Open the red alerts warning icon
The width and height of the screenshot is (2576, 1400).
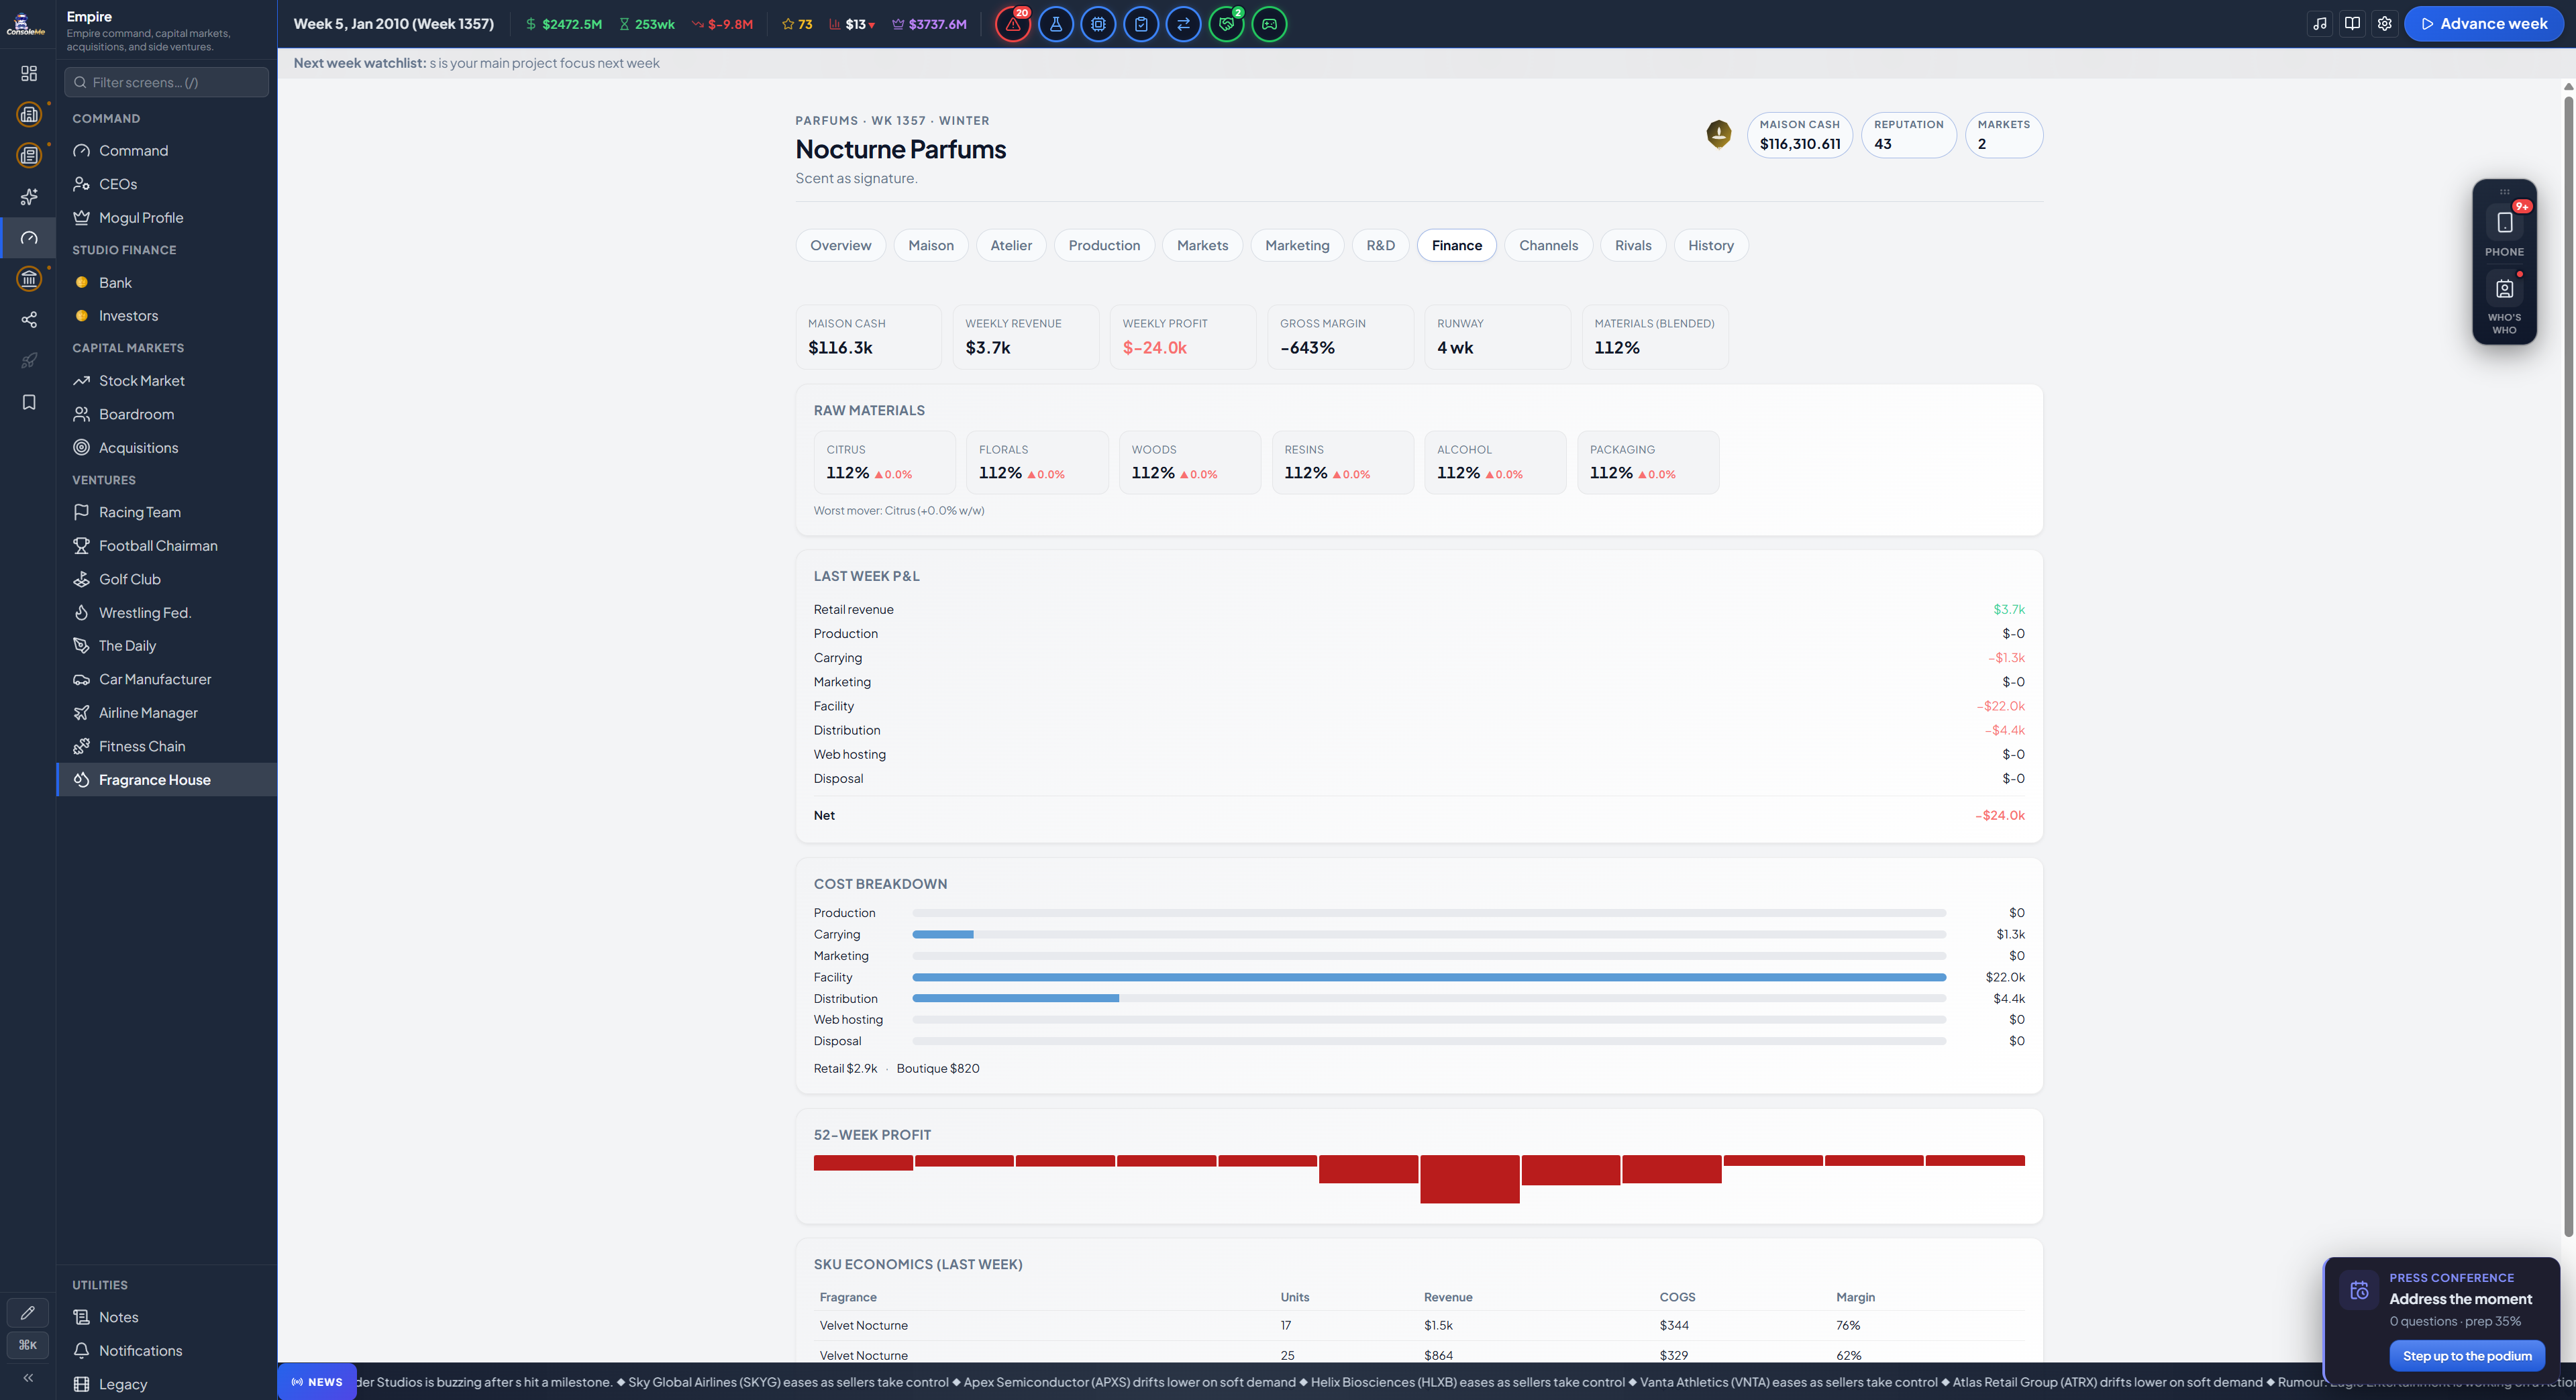point(1012,24)
